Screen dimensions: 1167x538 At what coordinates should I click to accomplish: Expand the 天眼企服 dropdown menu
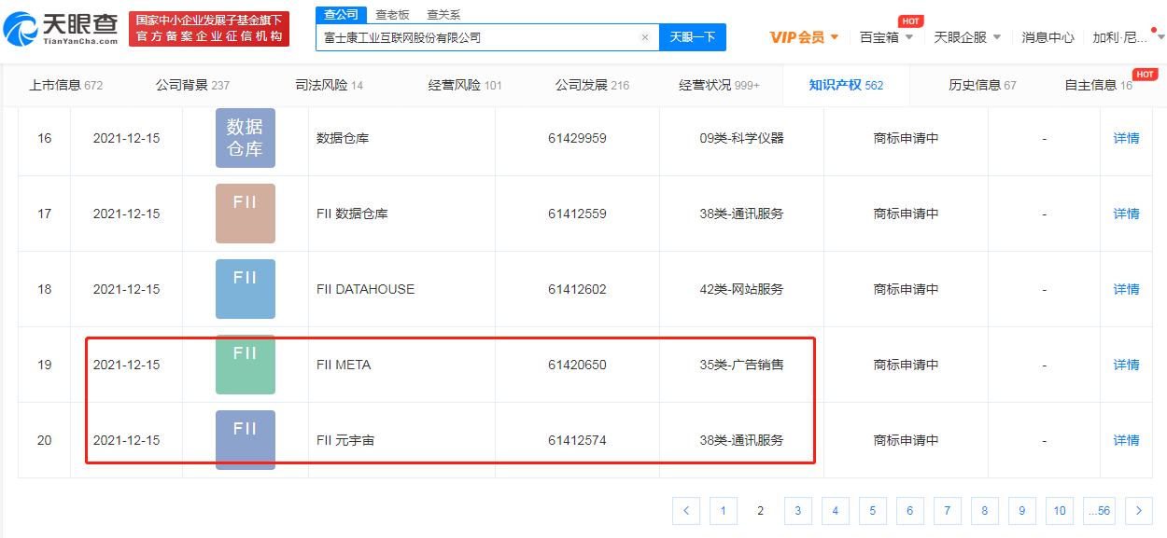[x=967, y=37]
